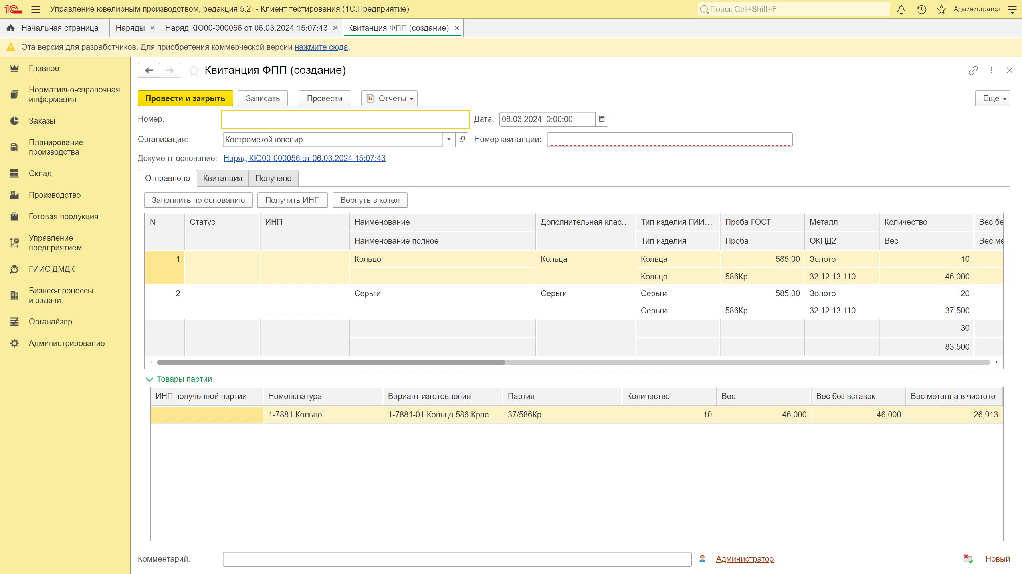This screenshot has width=1022, height=574.
Task: Open calendar picker for Дата field
Action: [602, 119]
